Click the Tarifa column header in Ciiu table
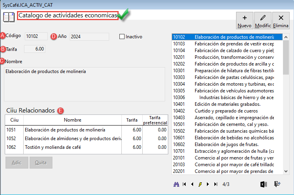The image size is (294, 195). pyautogui.click(x=132, y=120)
